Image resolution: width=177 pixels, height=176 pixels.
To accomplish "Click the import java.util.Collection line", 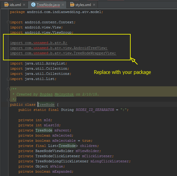I will point(39,68).
